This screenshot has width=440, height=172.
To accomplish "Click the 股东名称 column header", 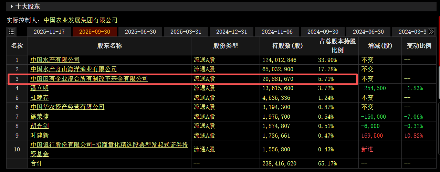I will [x=109, y=46].
